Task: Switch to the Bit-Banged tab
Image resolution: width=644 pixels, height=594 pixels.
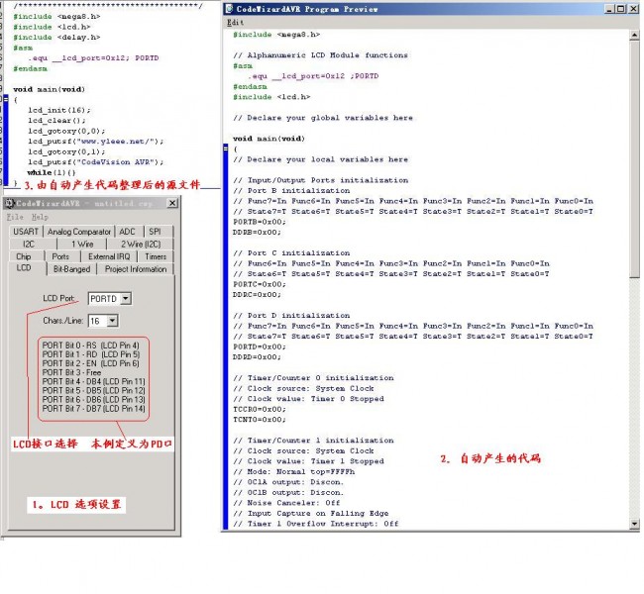Action: pyautogui.click(x=71, y=268)
